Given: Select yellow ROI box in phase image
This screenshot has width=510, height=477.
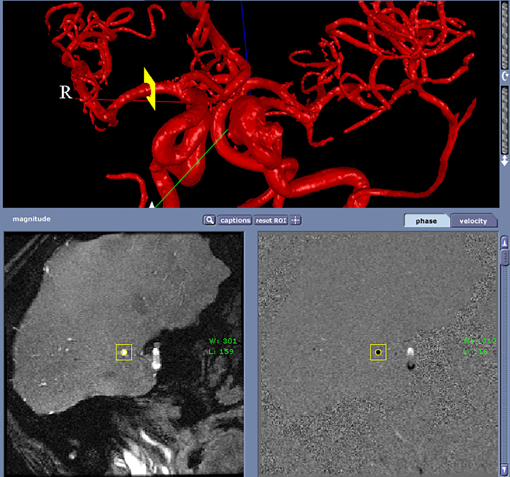Looking at the screenshot, I should point(378,352).
